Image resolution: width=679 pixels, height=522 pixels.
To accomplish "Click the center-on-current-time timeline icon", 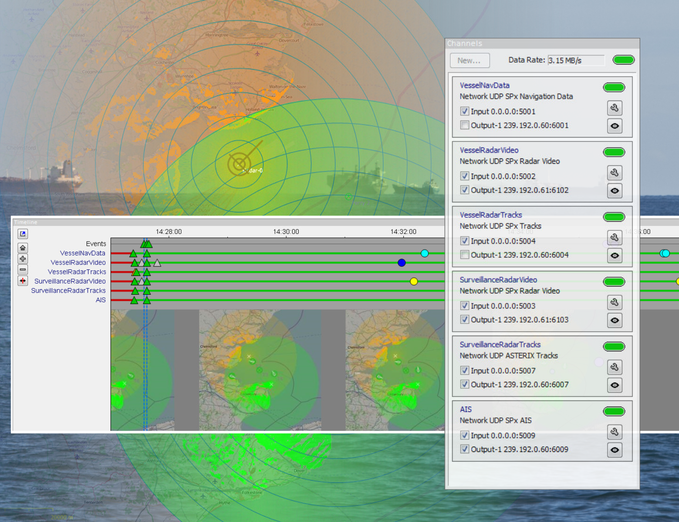I will point(23,281).
